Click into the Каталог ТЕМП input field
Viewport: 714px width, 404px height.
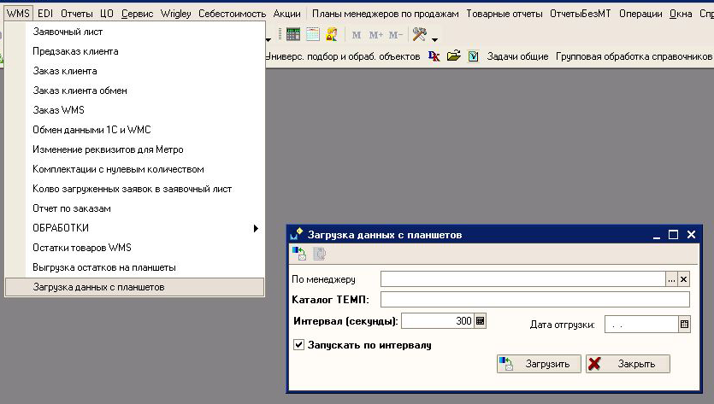[x=535, y=300]
